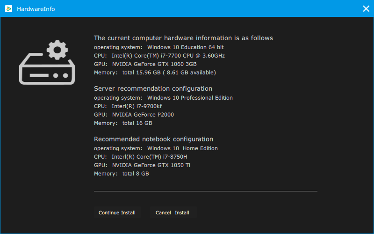Close the HardwareInfo dialog window

tap(366, 9)
